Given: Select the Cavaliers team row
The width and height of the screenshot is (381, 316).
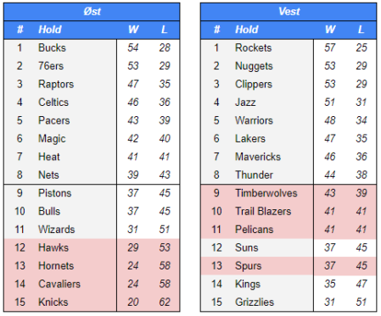Looking at the screenshot, I should [x=92, y=284].
